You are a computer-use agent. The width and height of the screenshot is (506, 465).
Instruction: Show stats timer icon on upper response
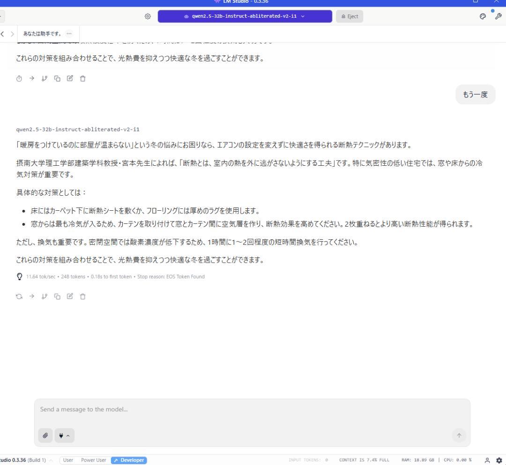click(x=19, y=78)
